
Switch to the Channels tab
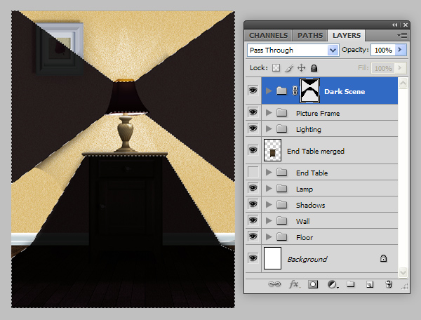(268, 35)
